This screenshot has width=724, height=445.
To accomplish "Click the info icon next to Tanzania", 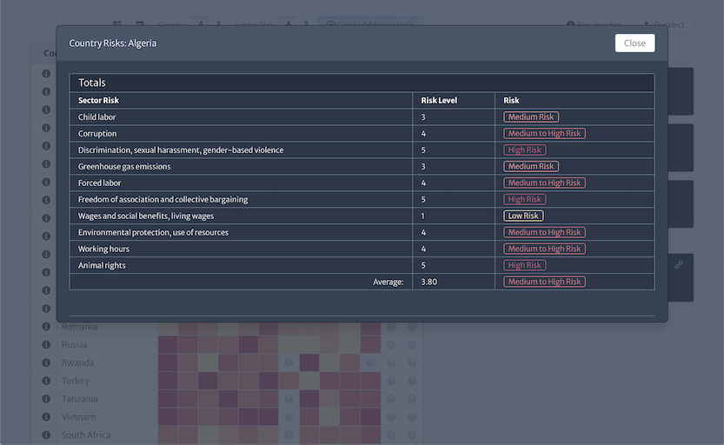I will tap(45, 399).
